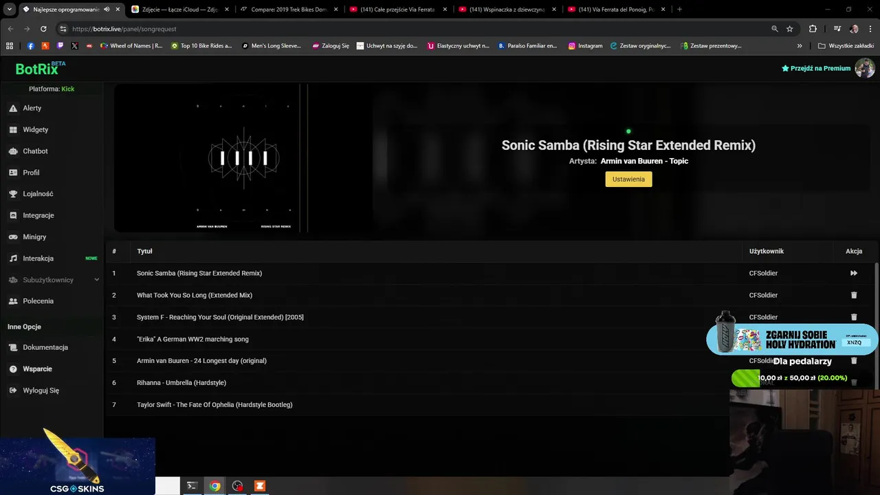The height and width of the screenshot is (495, 880).
Task: Click the Platforma: Kick label
Action: 52,89
